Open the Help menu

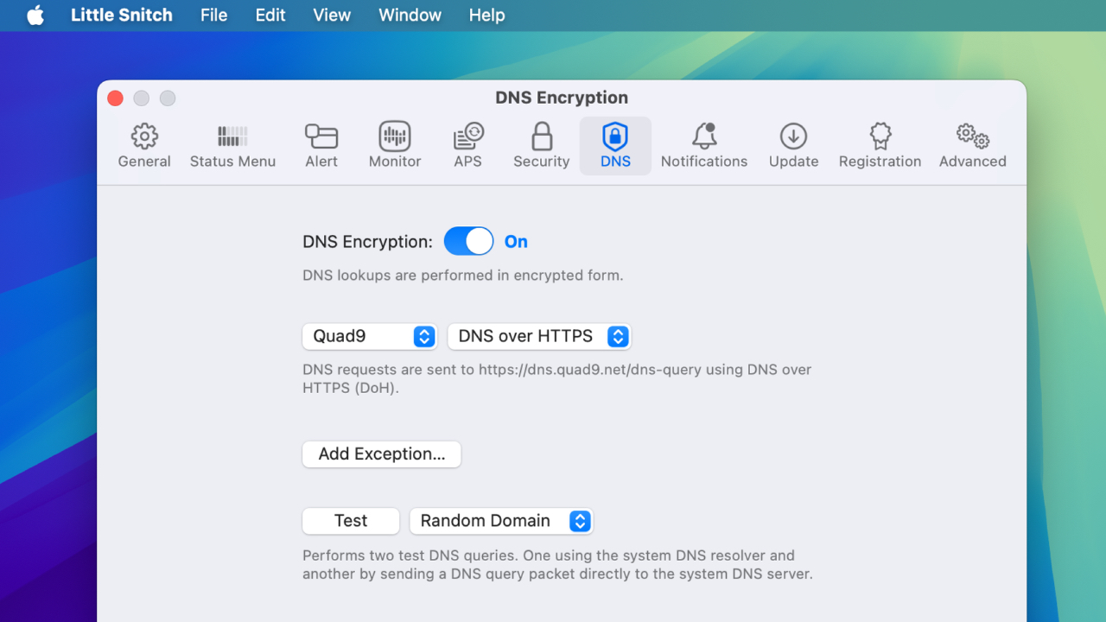[x=486, y=16]
